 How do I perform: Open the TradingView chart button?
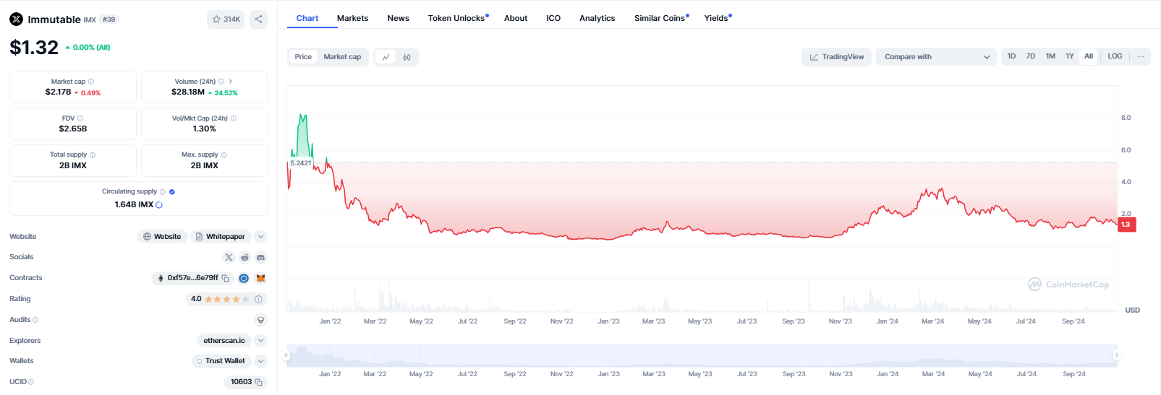(x=836, y=57)
